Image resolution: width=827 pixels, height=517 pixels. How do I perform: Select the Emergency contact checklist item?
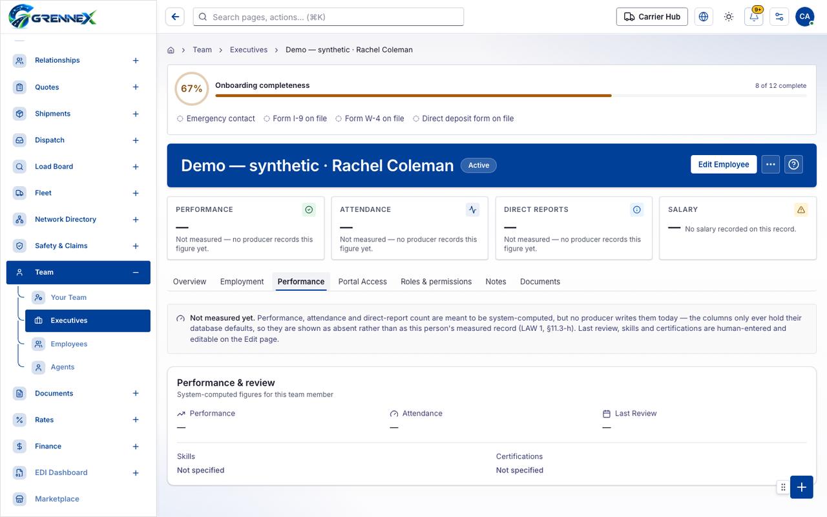[x=216, y=119]
